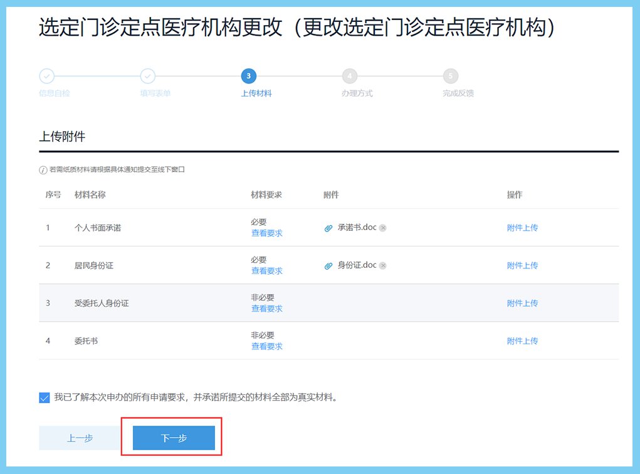Click the 委托书 material name
Image resolution: width=640 pixels, height=474 pixels.
(86, 341)
